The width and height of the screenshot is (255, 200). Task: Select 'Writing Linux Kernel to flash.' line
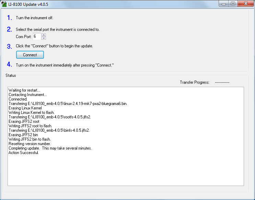[x=31, y=113]
